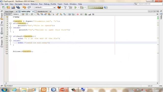Open the Tools menu
This screenshot has width=163, height=92.
tap(66, 4)
